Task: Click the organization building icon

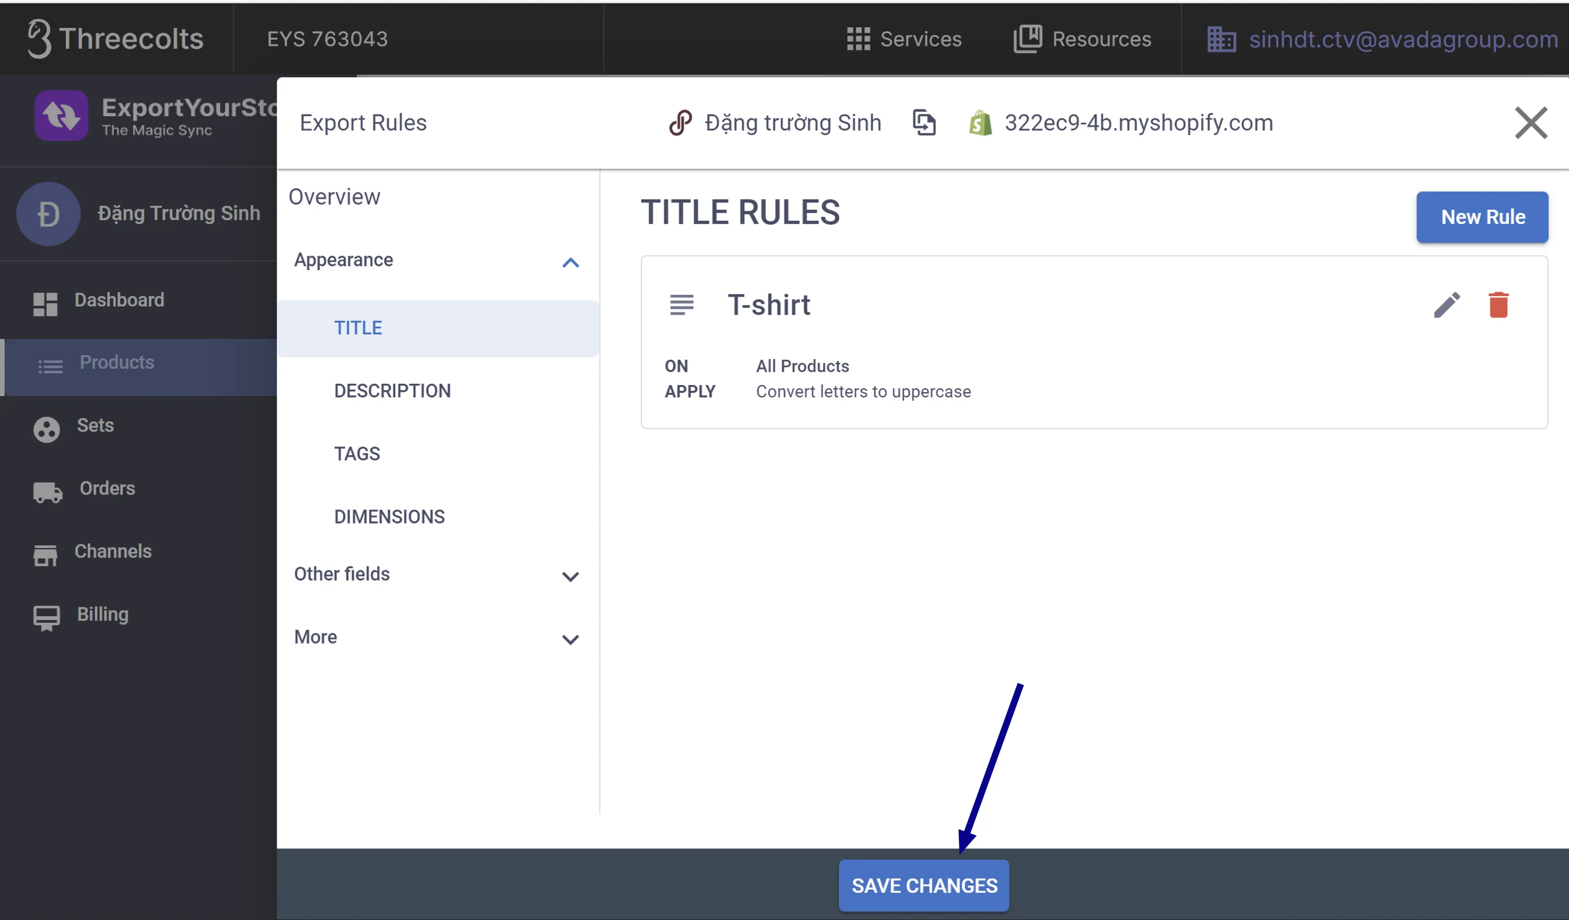Action: [x=1221, y=39]
